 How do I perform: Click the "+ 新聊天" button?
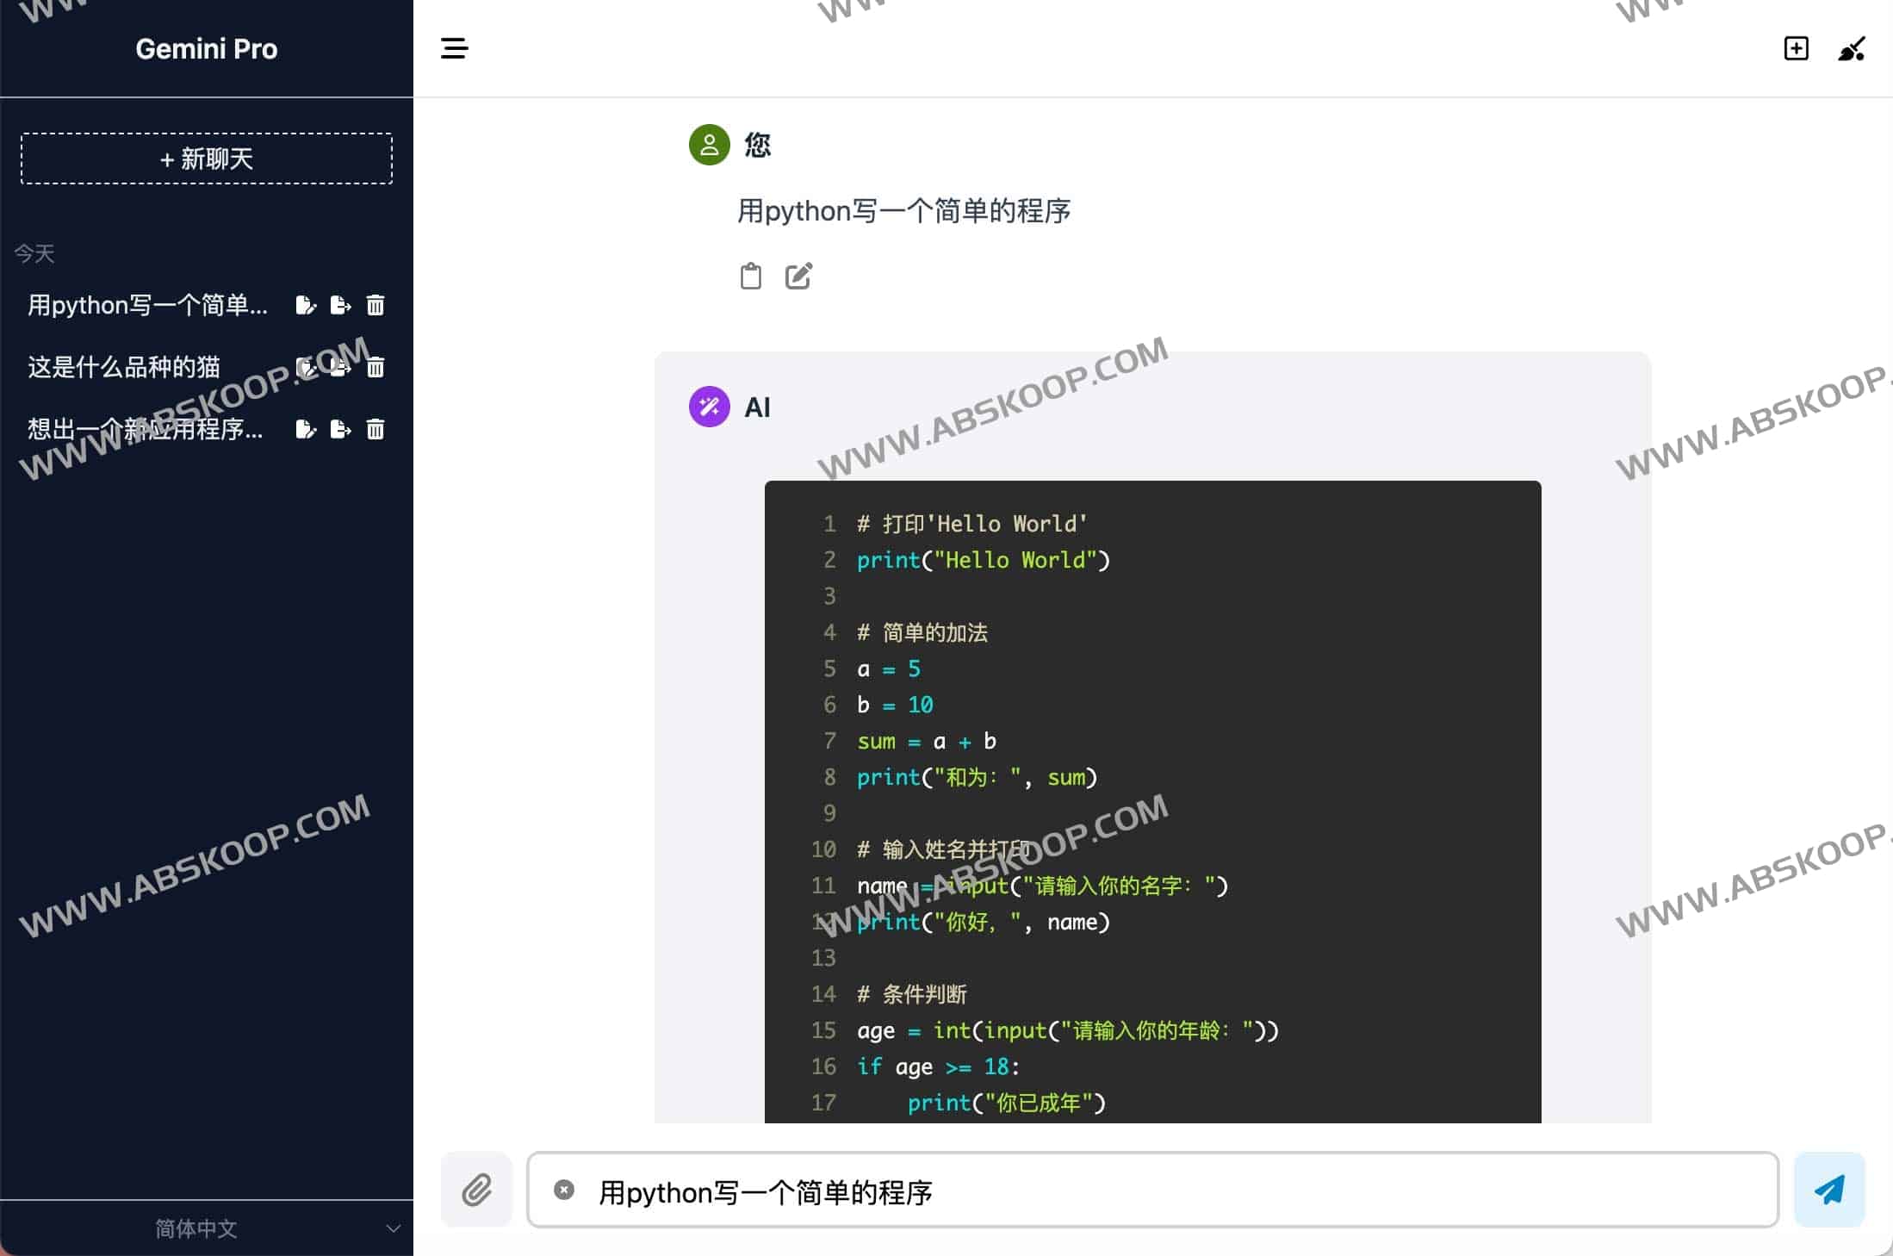tap(206, 159)
